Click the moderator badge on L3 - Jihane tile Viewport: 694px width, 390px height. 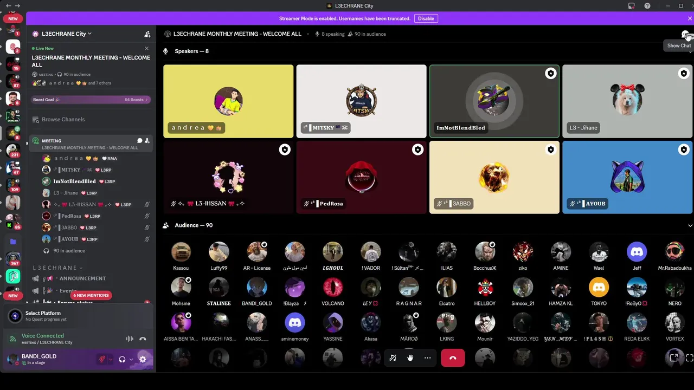coord(684,74)
